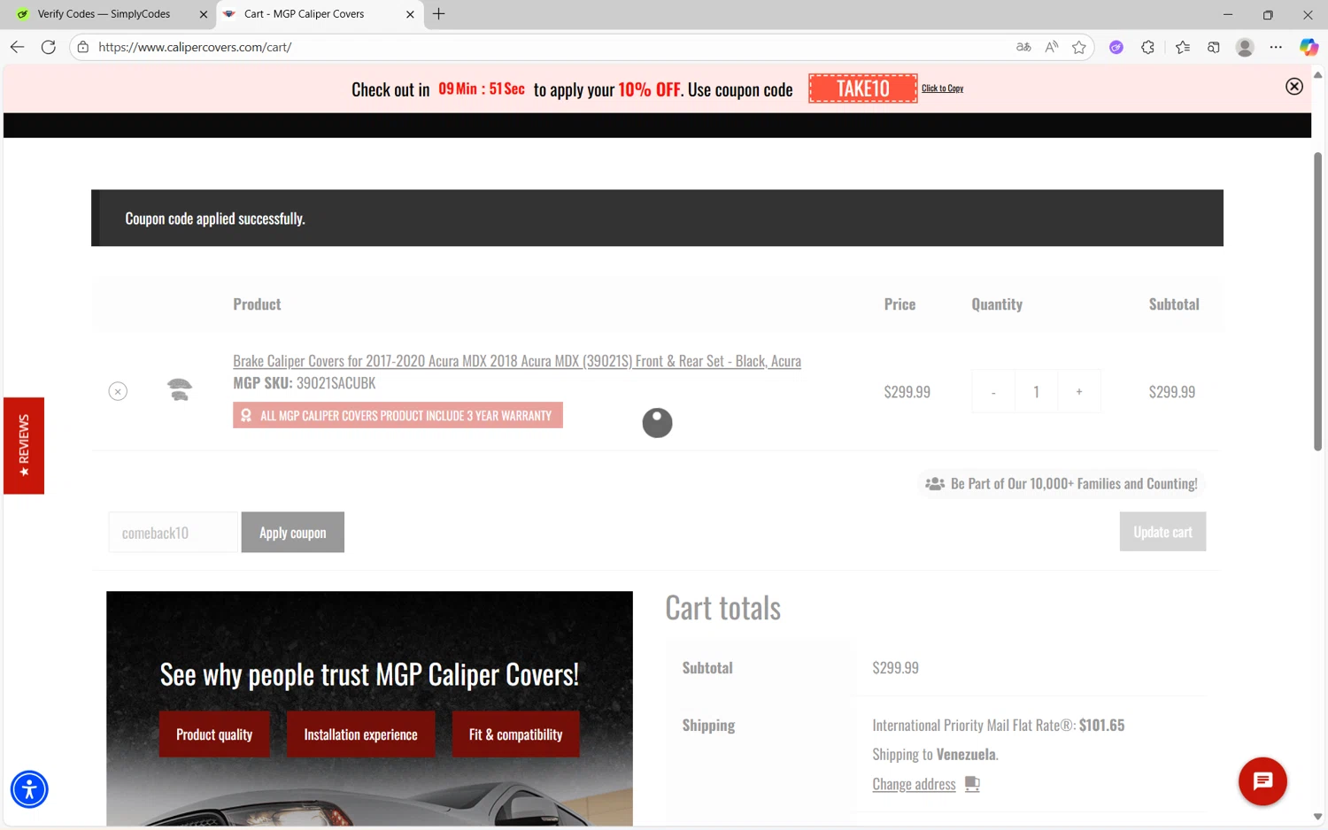Image resolution: width=1328 pixels, height=830 pixels.
Task: Click the 10,000+ Families and Counting badge
Action: click(x=1062, y=484)
